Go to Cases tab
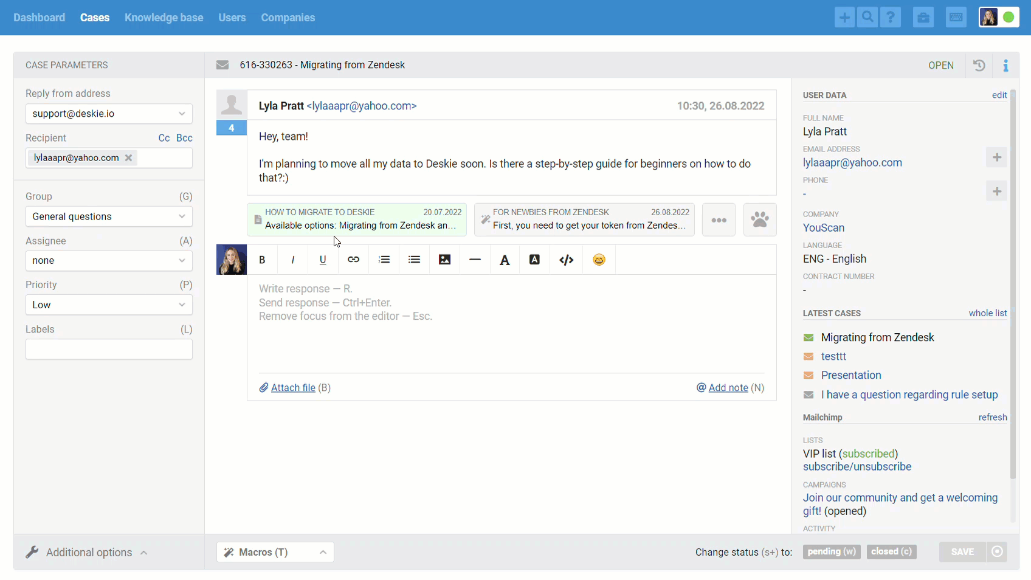The height and width of the screenshot is (580, 1031). 95,18
